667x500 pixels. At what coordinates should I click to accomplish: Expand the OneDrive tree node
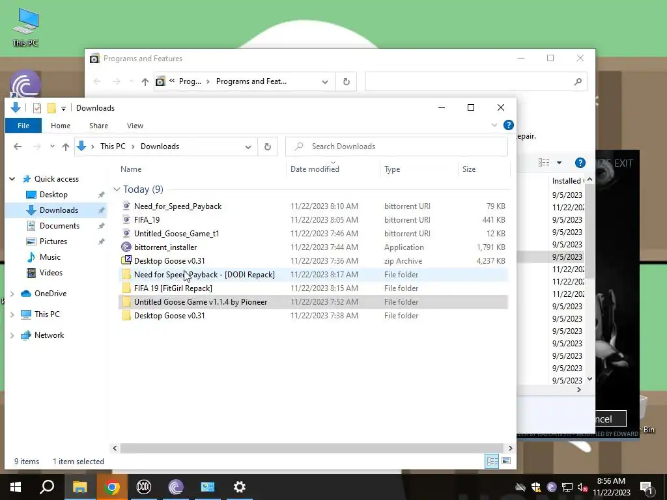pyautogui.click(x=12, y=294)
